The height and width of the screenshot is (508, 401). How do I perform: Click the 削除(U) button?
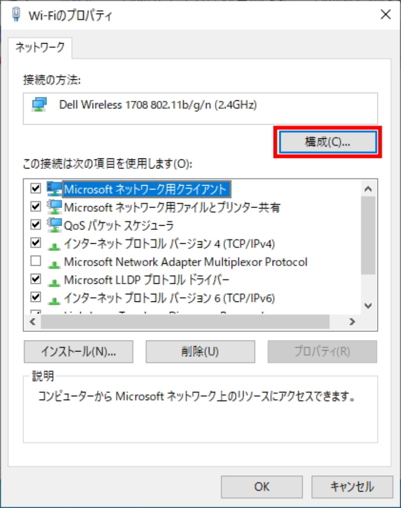point(199,352)
